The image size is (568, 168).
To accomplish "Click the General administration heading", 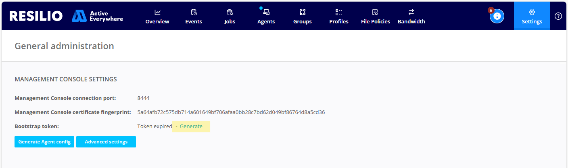I will [64, 46].
